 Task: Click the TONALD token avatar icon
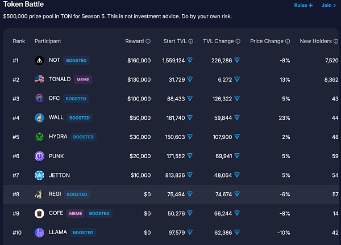39,79
